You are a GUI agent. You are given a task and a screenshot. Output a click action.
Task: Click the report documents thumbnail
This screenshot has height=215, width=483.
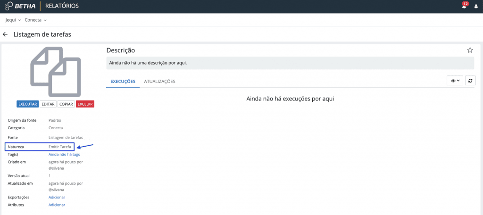pyautogui.click(x=55, y=71)
